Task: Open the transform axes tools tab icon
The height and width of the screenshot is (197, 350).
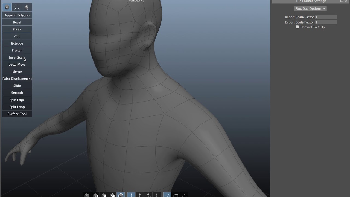Action: click(17, 7)
